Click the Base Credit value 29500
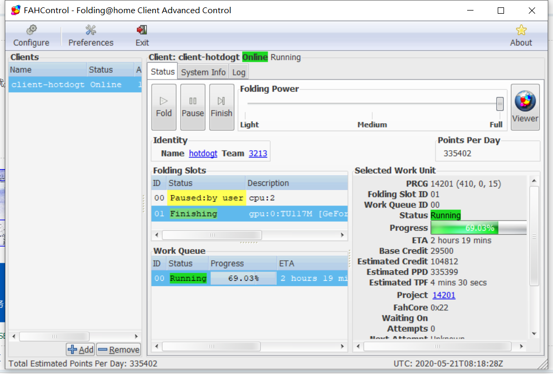The width and height of the screenshot is (553, 374). tap(442, 251)
